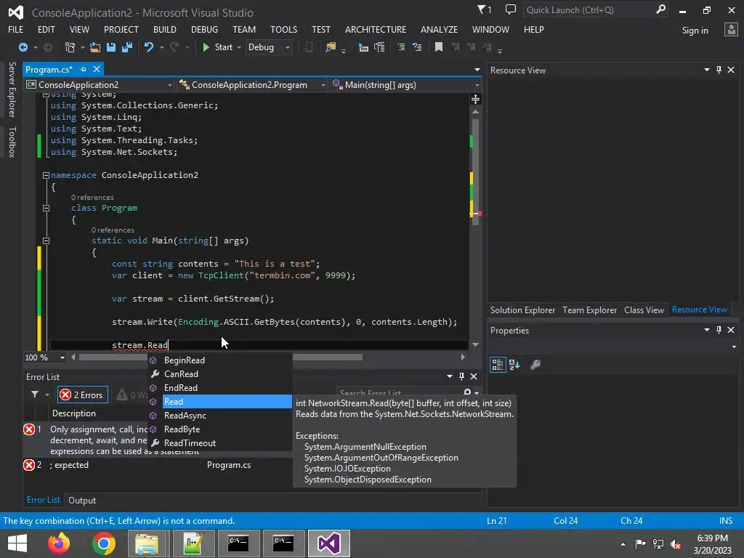Click the Uncomment Selected Lines icon
This screenshot has width=744, height=558.
[417, 47]
